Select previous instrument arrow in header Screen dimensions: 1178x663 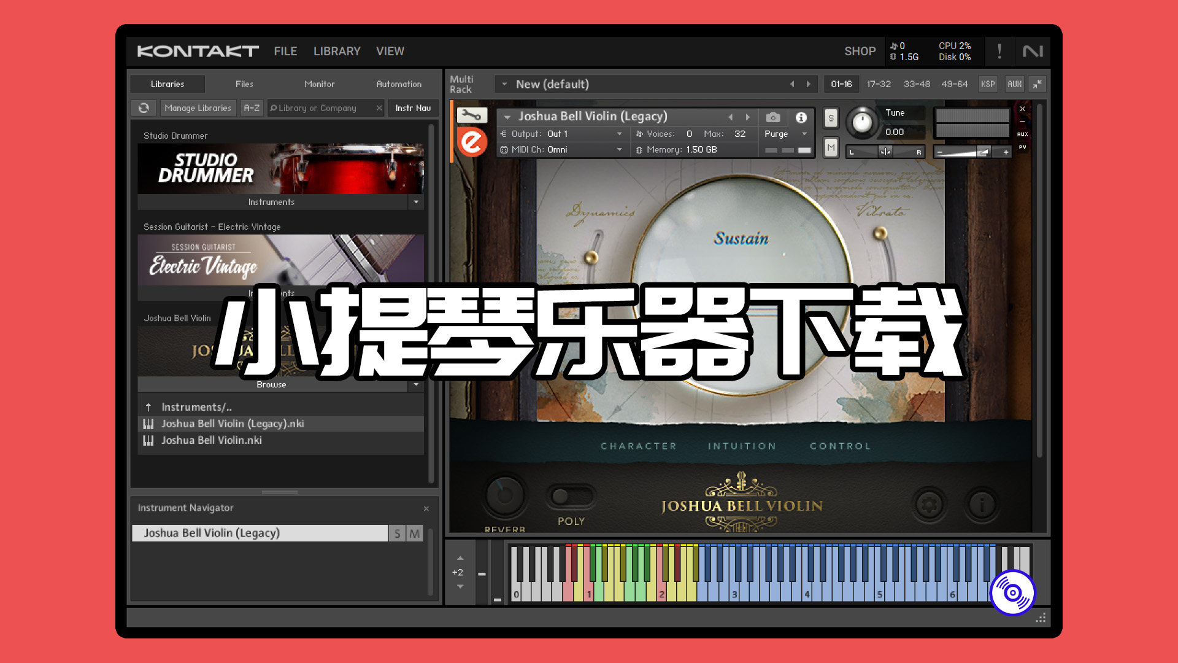click(731, 117)
